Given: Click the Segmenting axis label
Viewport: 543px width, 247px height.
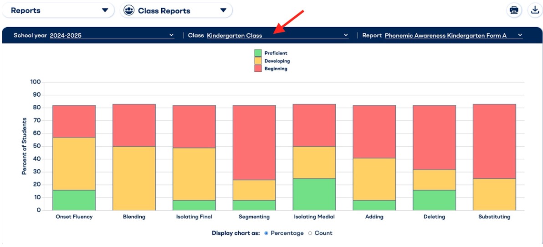Looking at the screenshot, I should (254, 217).
